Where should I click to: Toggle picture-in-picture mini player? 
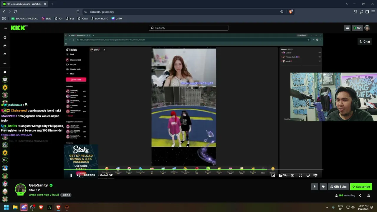[x=273, y=175]
